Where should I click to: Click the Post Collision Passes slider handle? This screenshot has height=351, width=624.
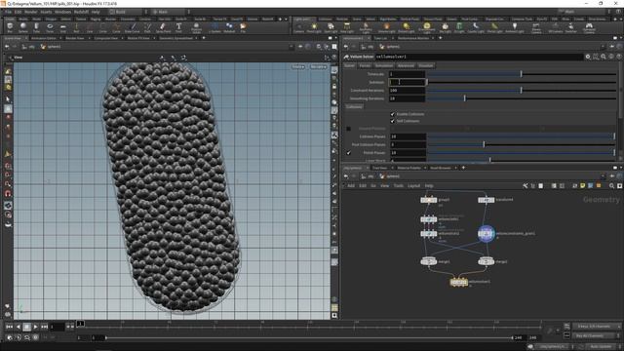484,144
